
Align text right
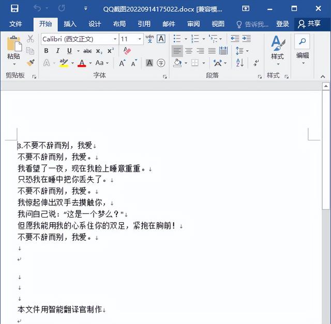coord(200,51)
